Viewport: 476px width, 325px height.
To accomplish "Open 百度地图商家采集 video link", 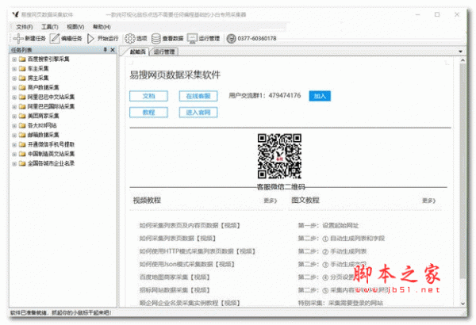I will coord(175,277).
